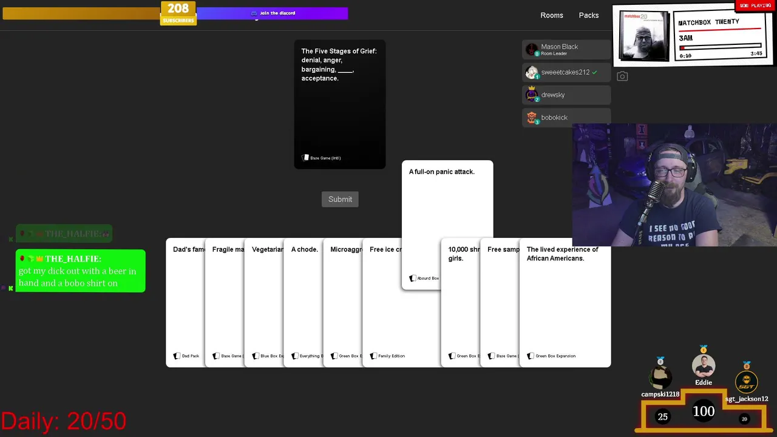Viewport: 777px width, 437px height.
Task: Click the "sgt_jackson12" podium name
Action: coord(747,399)
